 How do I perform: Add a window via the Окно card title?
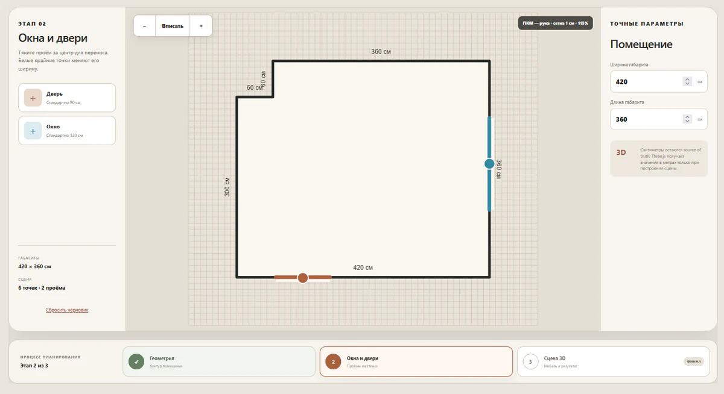(53, 127)
